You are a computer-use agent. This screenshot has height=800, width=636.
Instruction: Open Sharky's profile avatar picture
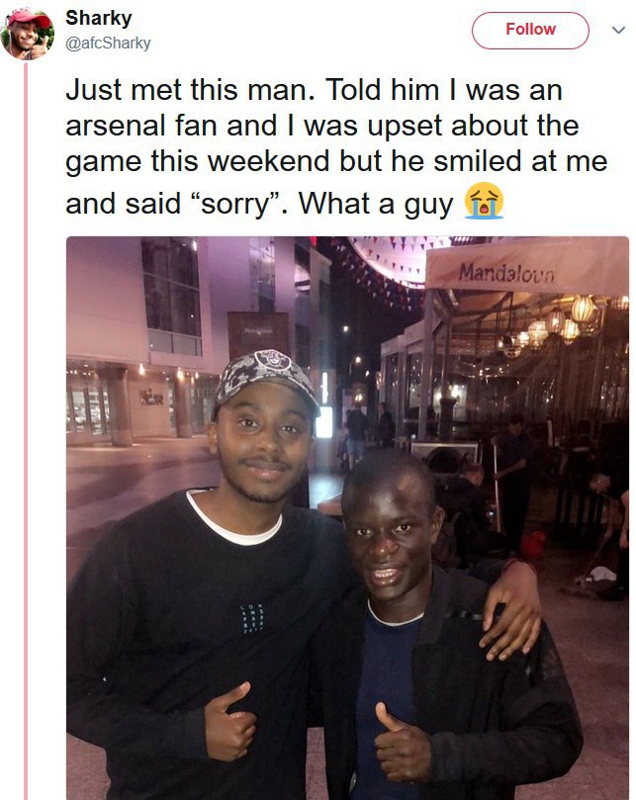pyautogui.click(x=28, y=34)
